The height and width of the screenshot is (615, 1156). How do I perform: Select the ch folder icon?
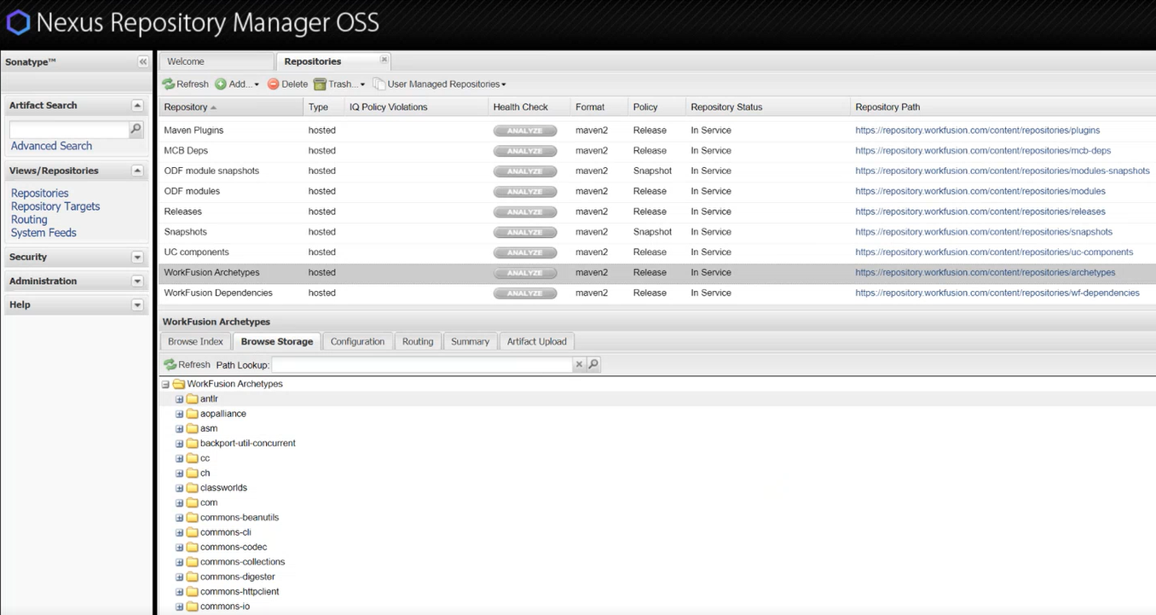[192, 473]
